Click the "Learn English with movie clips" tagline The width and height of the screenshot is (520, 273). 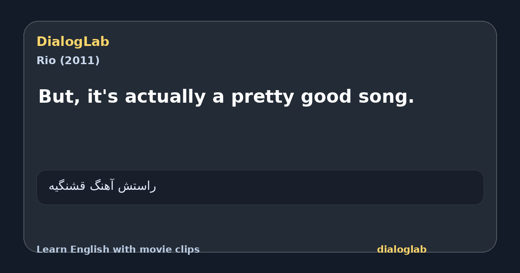coord(118,250)
